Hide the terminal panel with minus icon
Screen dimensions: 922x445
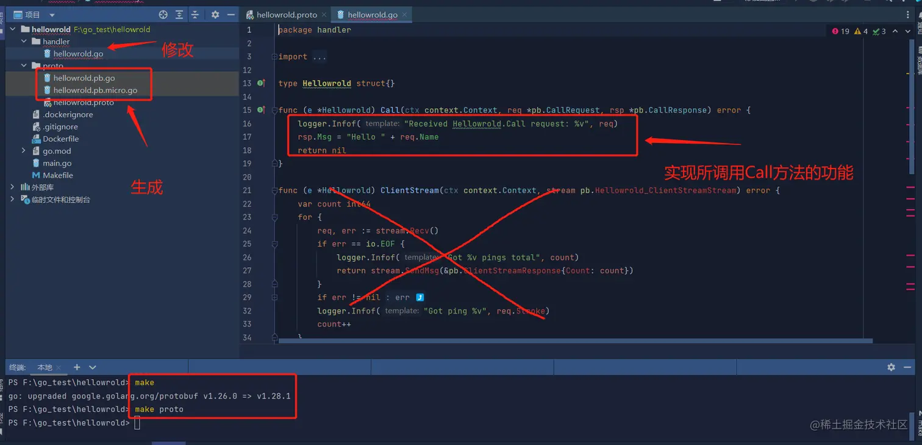pos(908,367)
